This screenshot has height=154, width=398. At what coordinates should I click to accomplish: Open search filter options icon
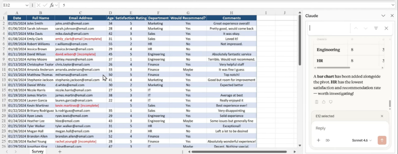click(x=376, y=28)
